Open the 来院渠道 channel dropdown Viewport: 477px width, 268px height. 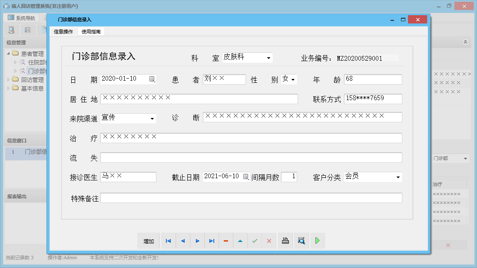click(x=152, y=118)
